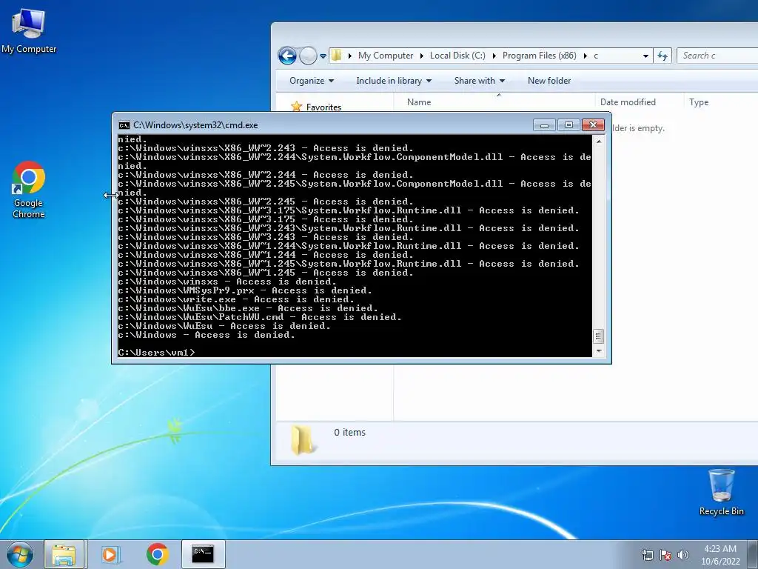This screenshot has height=569, width=758.
Task: Expand the arrow after My Computer breadcrumb
Action: tap(421, 56)
